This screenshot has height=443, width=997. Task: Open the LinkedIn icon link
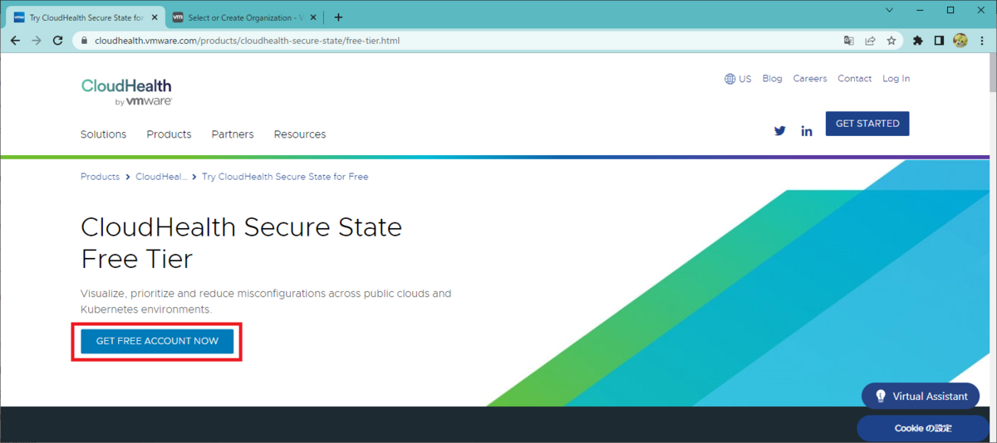tap(806, 131)
